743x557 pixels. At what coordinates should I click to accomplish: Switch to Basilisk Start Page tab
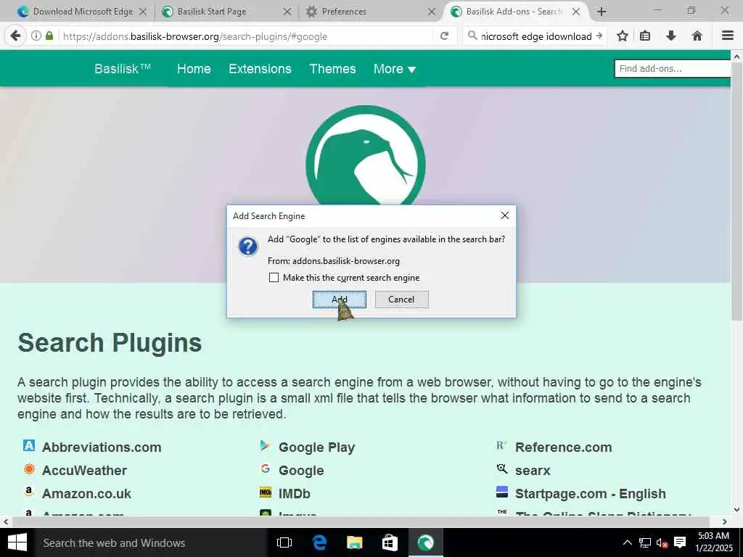pos(226,12)
